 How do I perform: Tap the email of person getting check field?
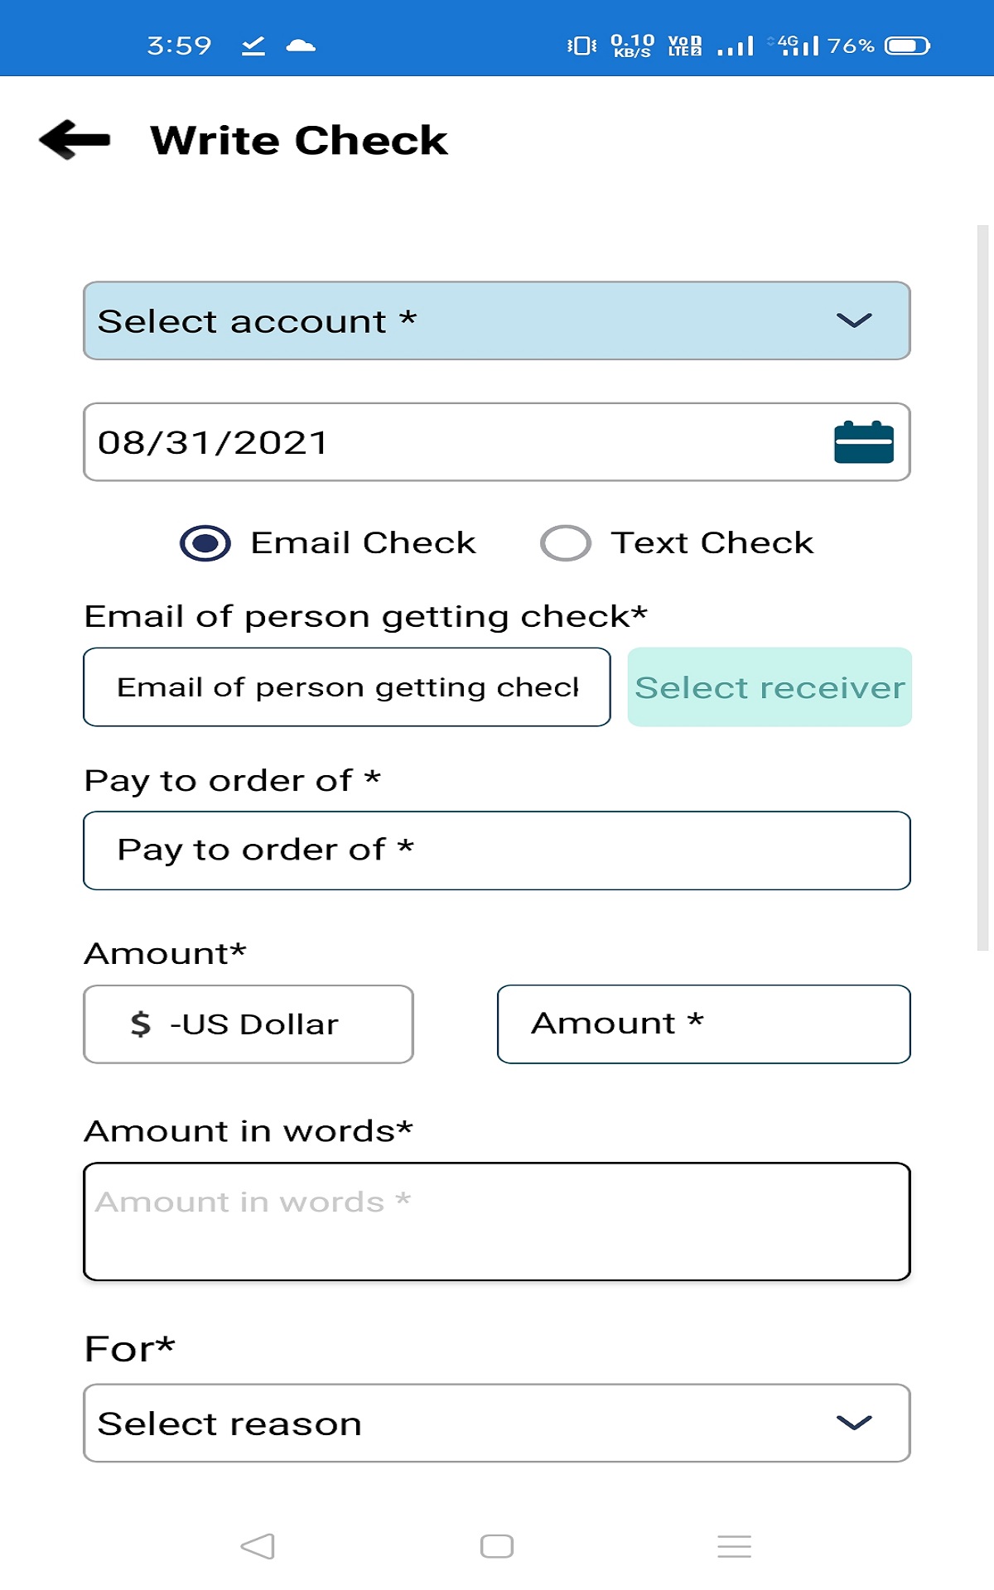[348, 687]
